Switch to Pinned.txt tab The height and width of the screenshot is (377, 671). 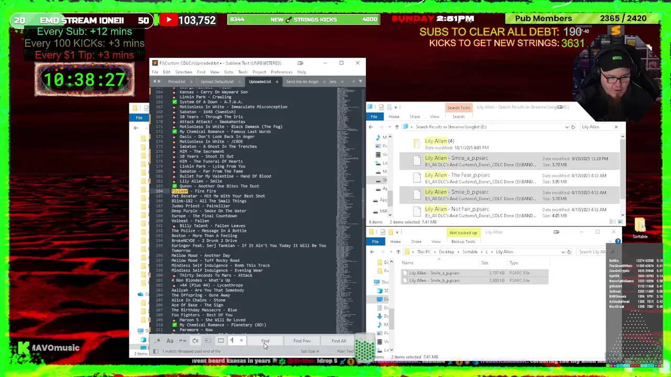coord(177,82)
